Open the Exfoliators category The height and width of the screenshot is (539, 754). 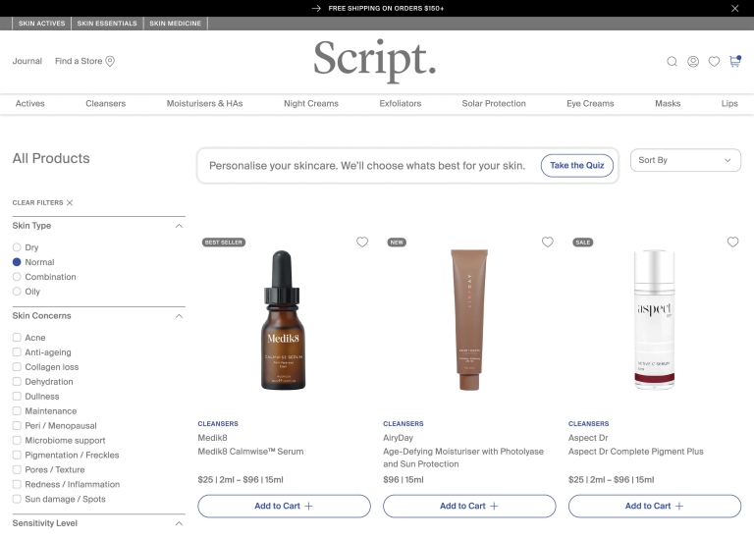pos(401,103)
